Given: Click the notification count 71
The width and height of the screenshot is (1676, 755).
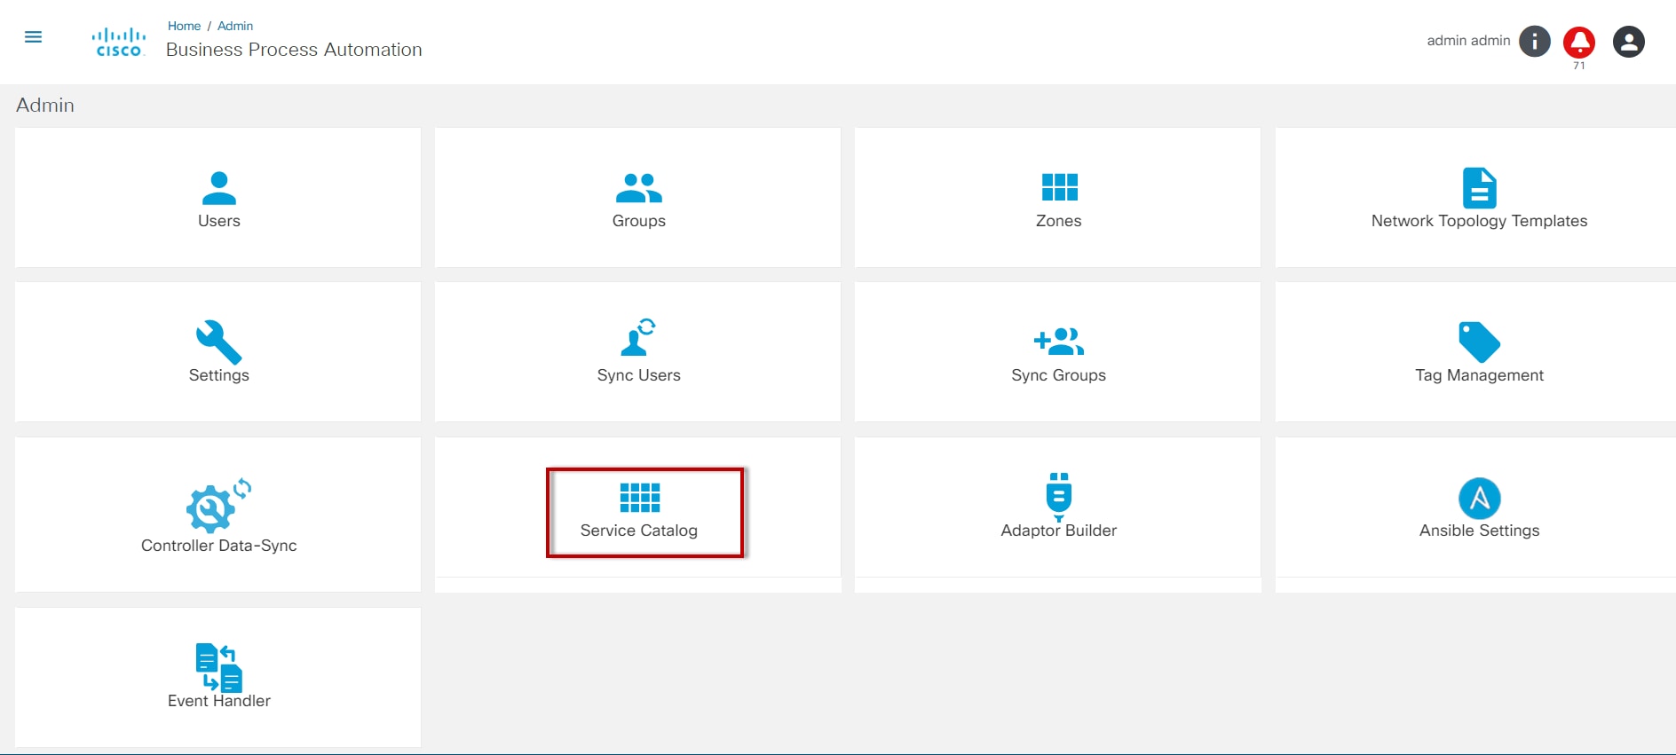Looking at the screenshot, I should (1579, 66).
